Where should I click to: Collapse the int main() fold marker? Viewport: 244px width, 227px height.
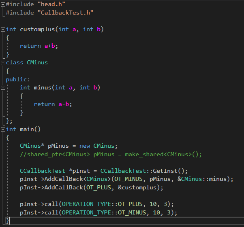[3, 129]
